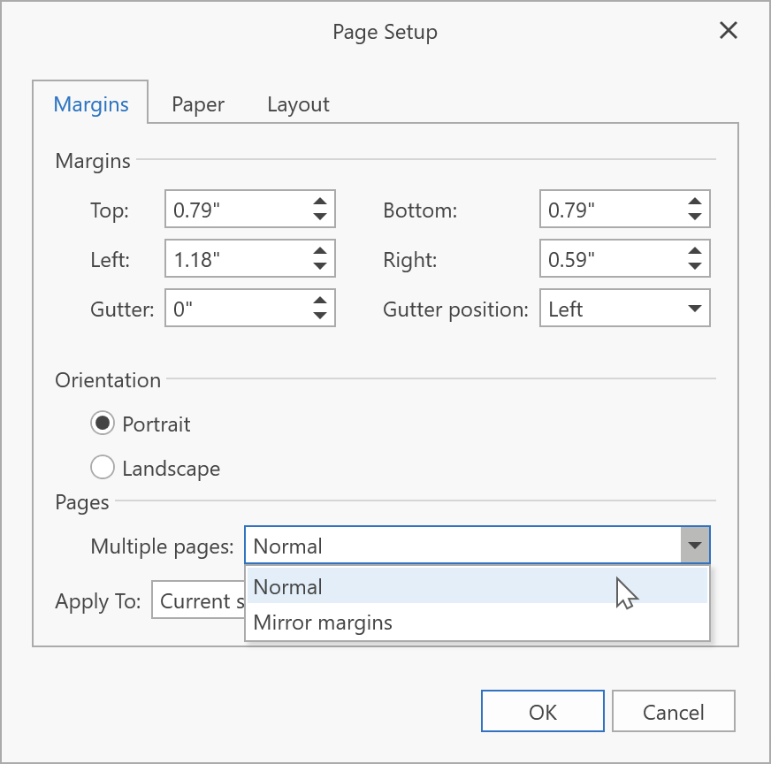
Task: Increase the Right margin with up arrow
Action: (x=695, y=252)
